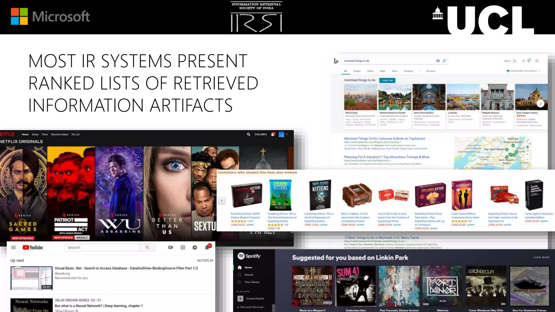555x312 pixels.
Task: Select the Bing Images tab
Action: tap(357, 71)
